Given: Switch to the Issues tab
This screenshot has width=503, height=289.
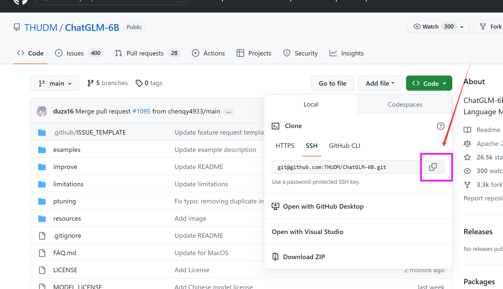Looking at the screenshot, I should click(x=79, y=53).
